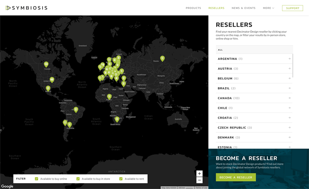Open Croatia resellers list

click(254, 118)
